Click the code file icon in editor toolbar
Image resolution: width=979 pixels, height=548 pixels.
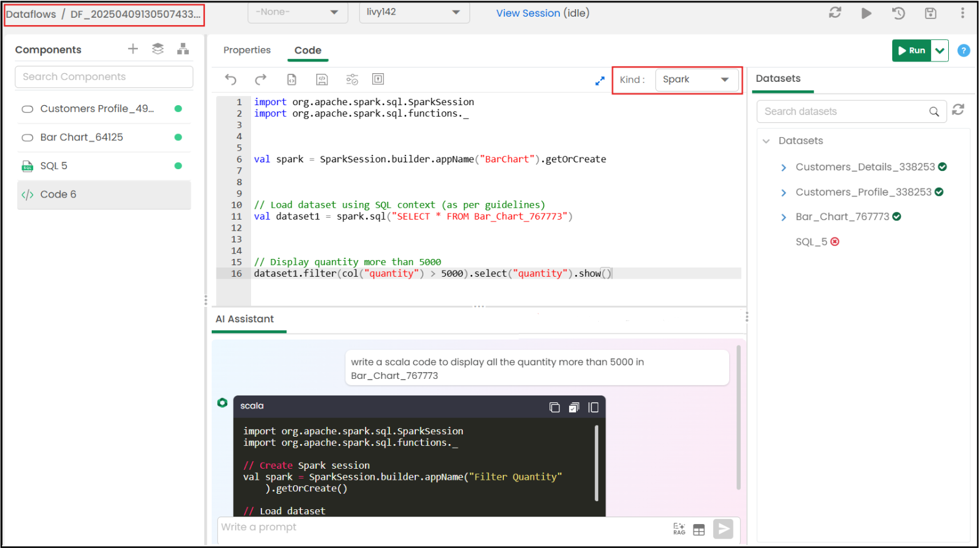(292, 79)
